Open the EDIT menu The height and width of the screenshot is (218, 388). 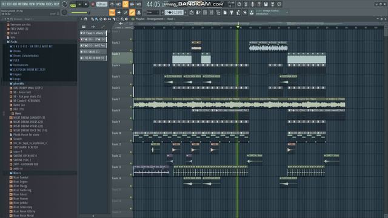(10, 4)
